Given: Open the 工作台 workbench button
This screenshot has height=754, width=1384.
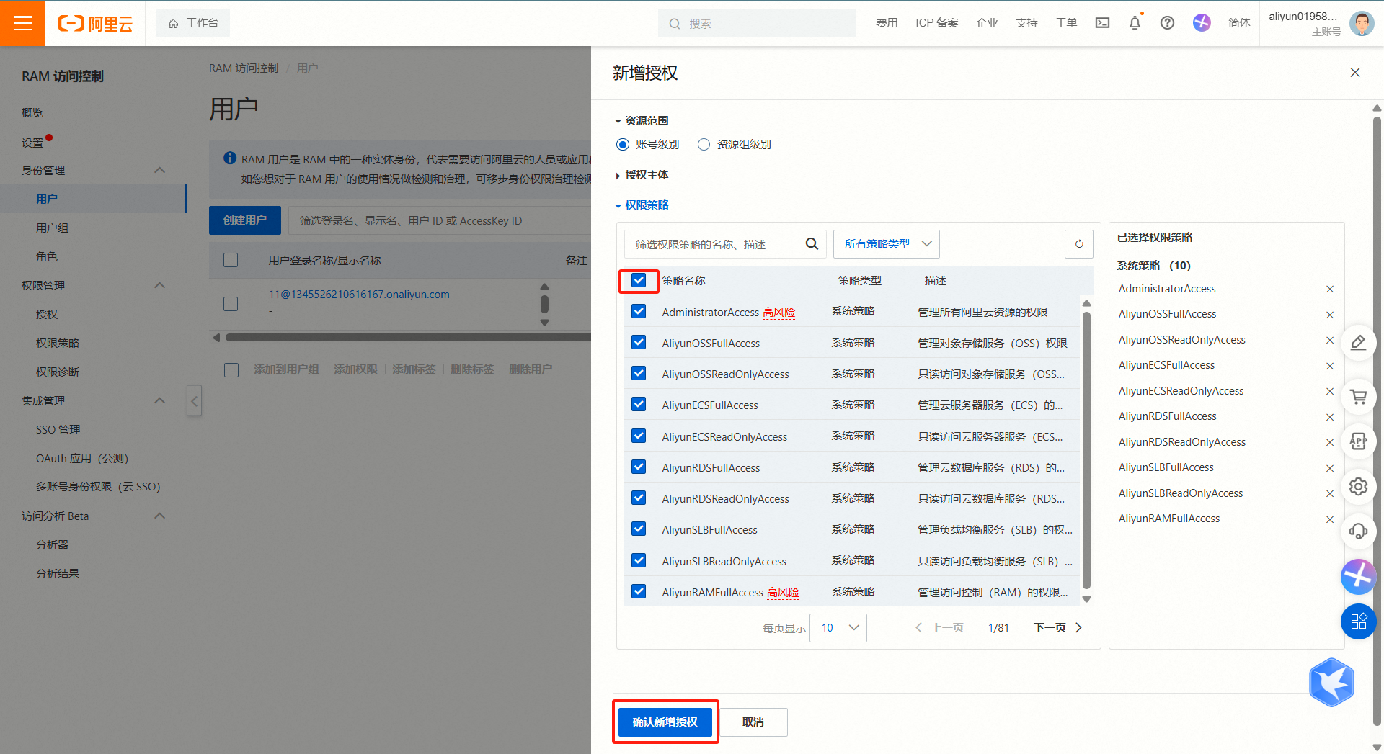Looking at the screenshot, I should tap(193, 23).
